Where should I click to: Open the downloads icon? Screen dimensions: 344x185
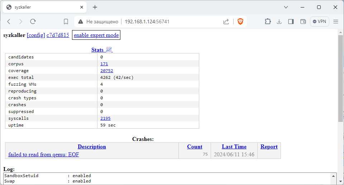[279, 22]
